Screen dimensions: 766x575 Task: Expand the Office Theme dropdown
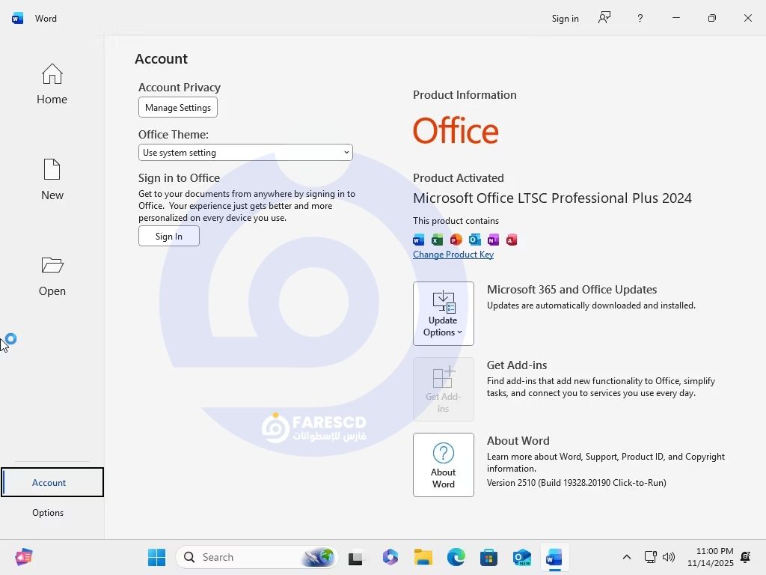point(245,153)
